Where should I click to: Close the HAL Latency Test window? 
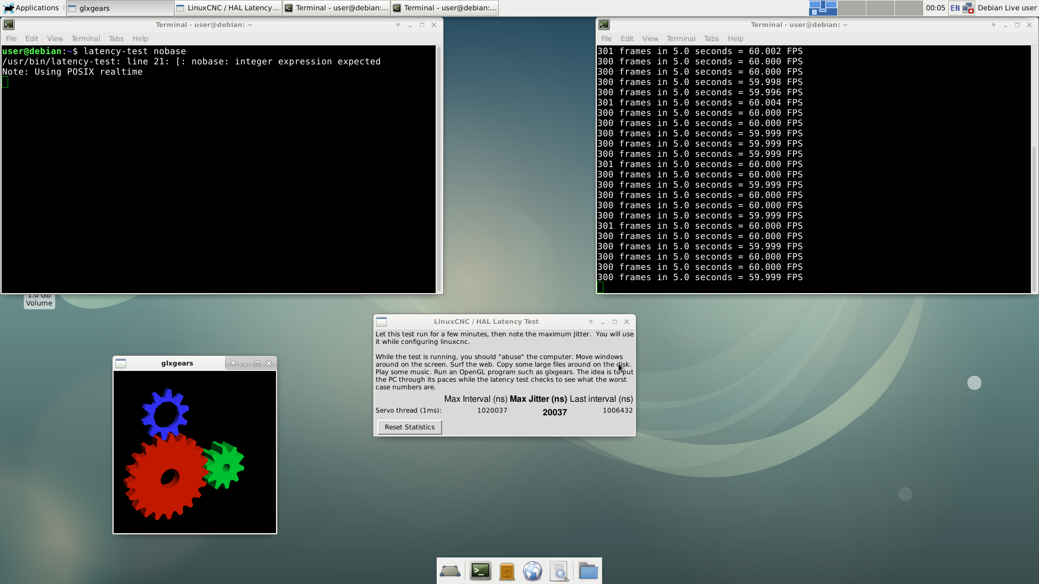click(x=627, y=322)
